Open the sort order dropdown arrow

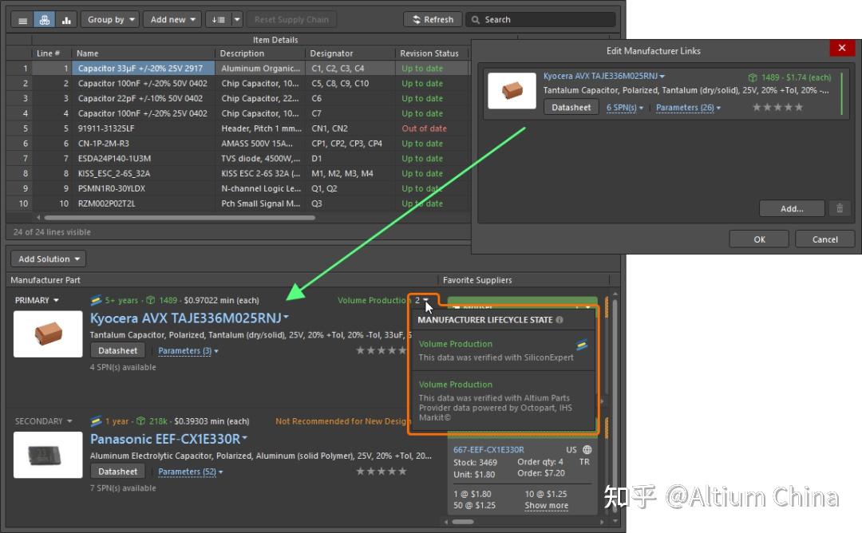(x=237, y=20)
